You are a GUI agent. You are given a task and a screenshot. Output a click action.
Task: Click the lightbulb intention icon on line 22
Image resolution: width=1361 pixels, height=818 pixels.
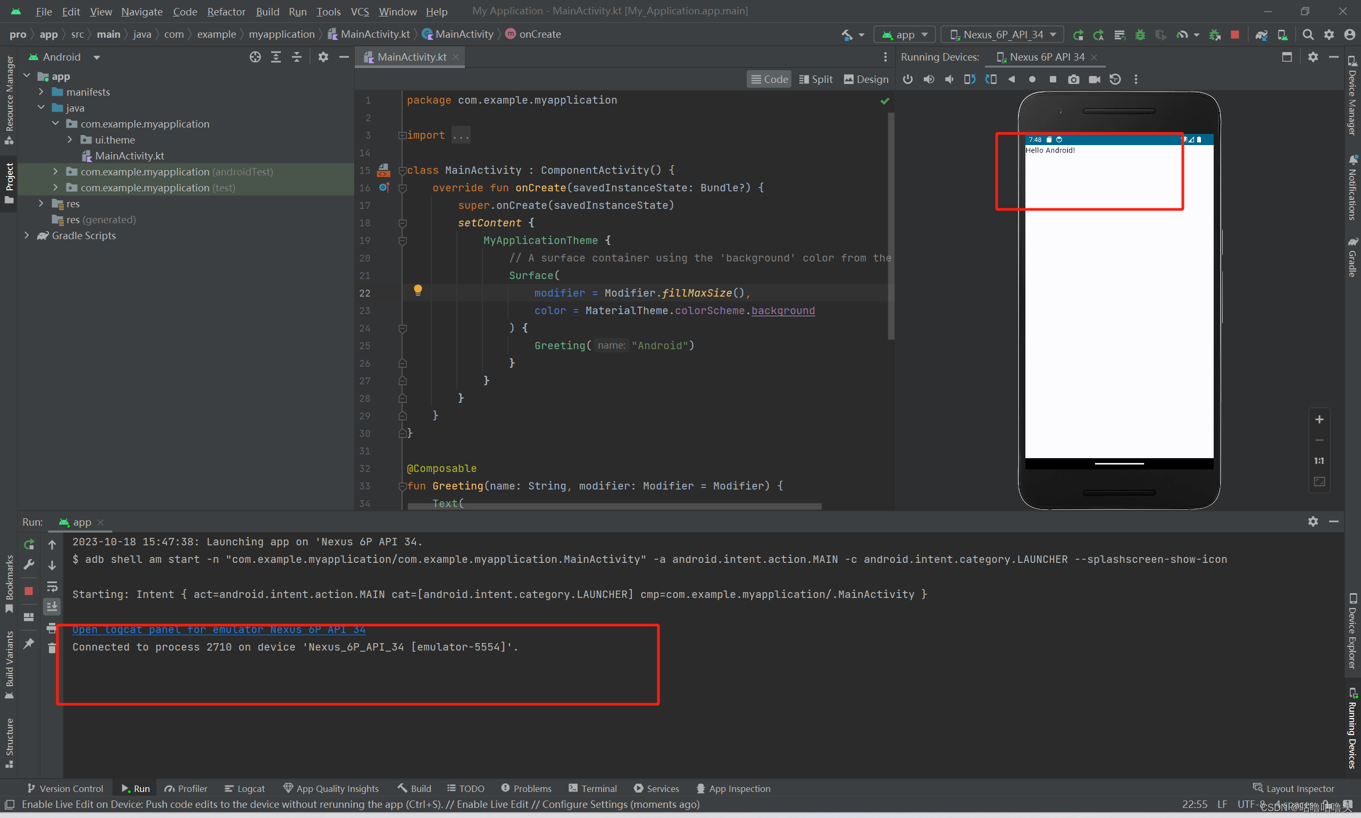click(x=418, y=291)
